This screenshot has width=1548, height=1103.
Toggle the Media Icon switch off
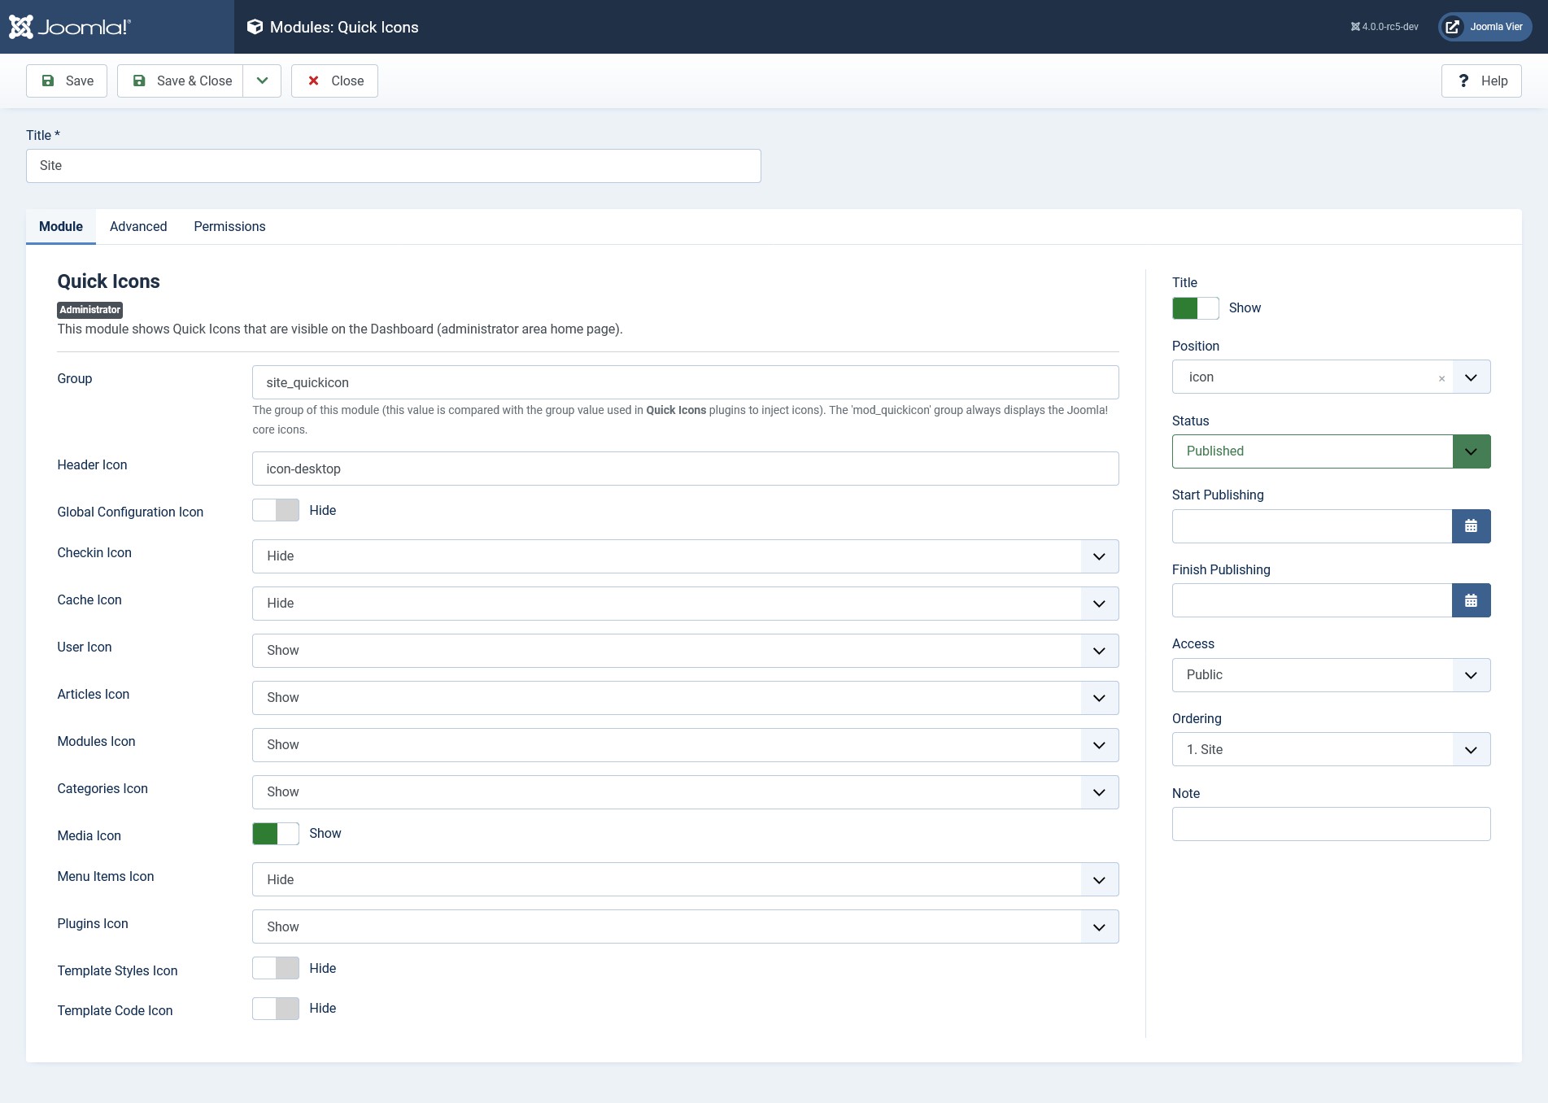click(x=276, y=834)
